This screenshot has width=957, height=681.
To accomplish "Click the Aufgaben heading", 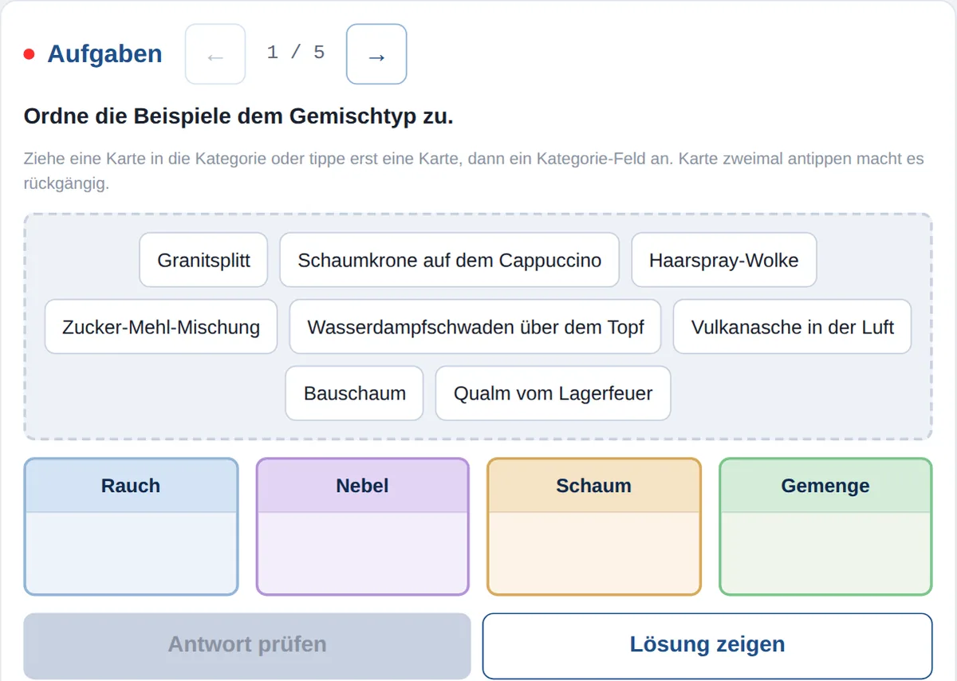I will pos(104,54).
